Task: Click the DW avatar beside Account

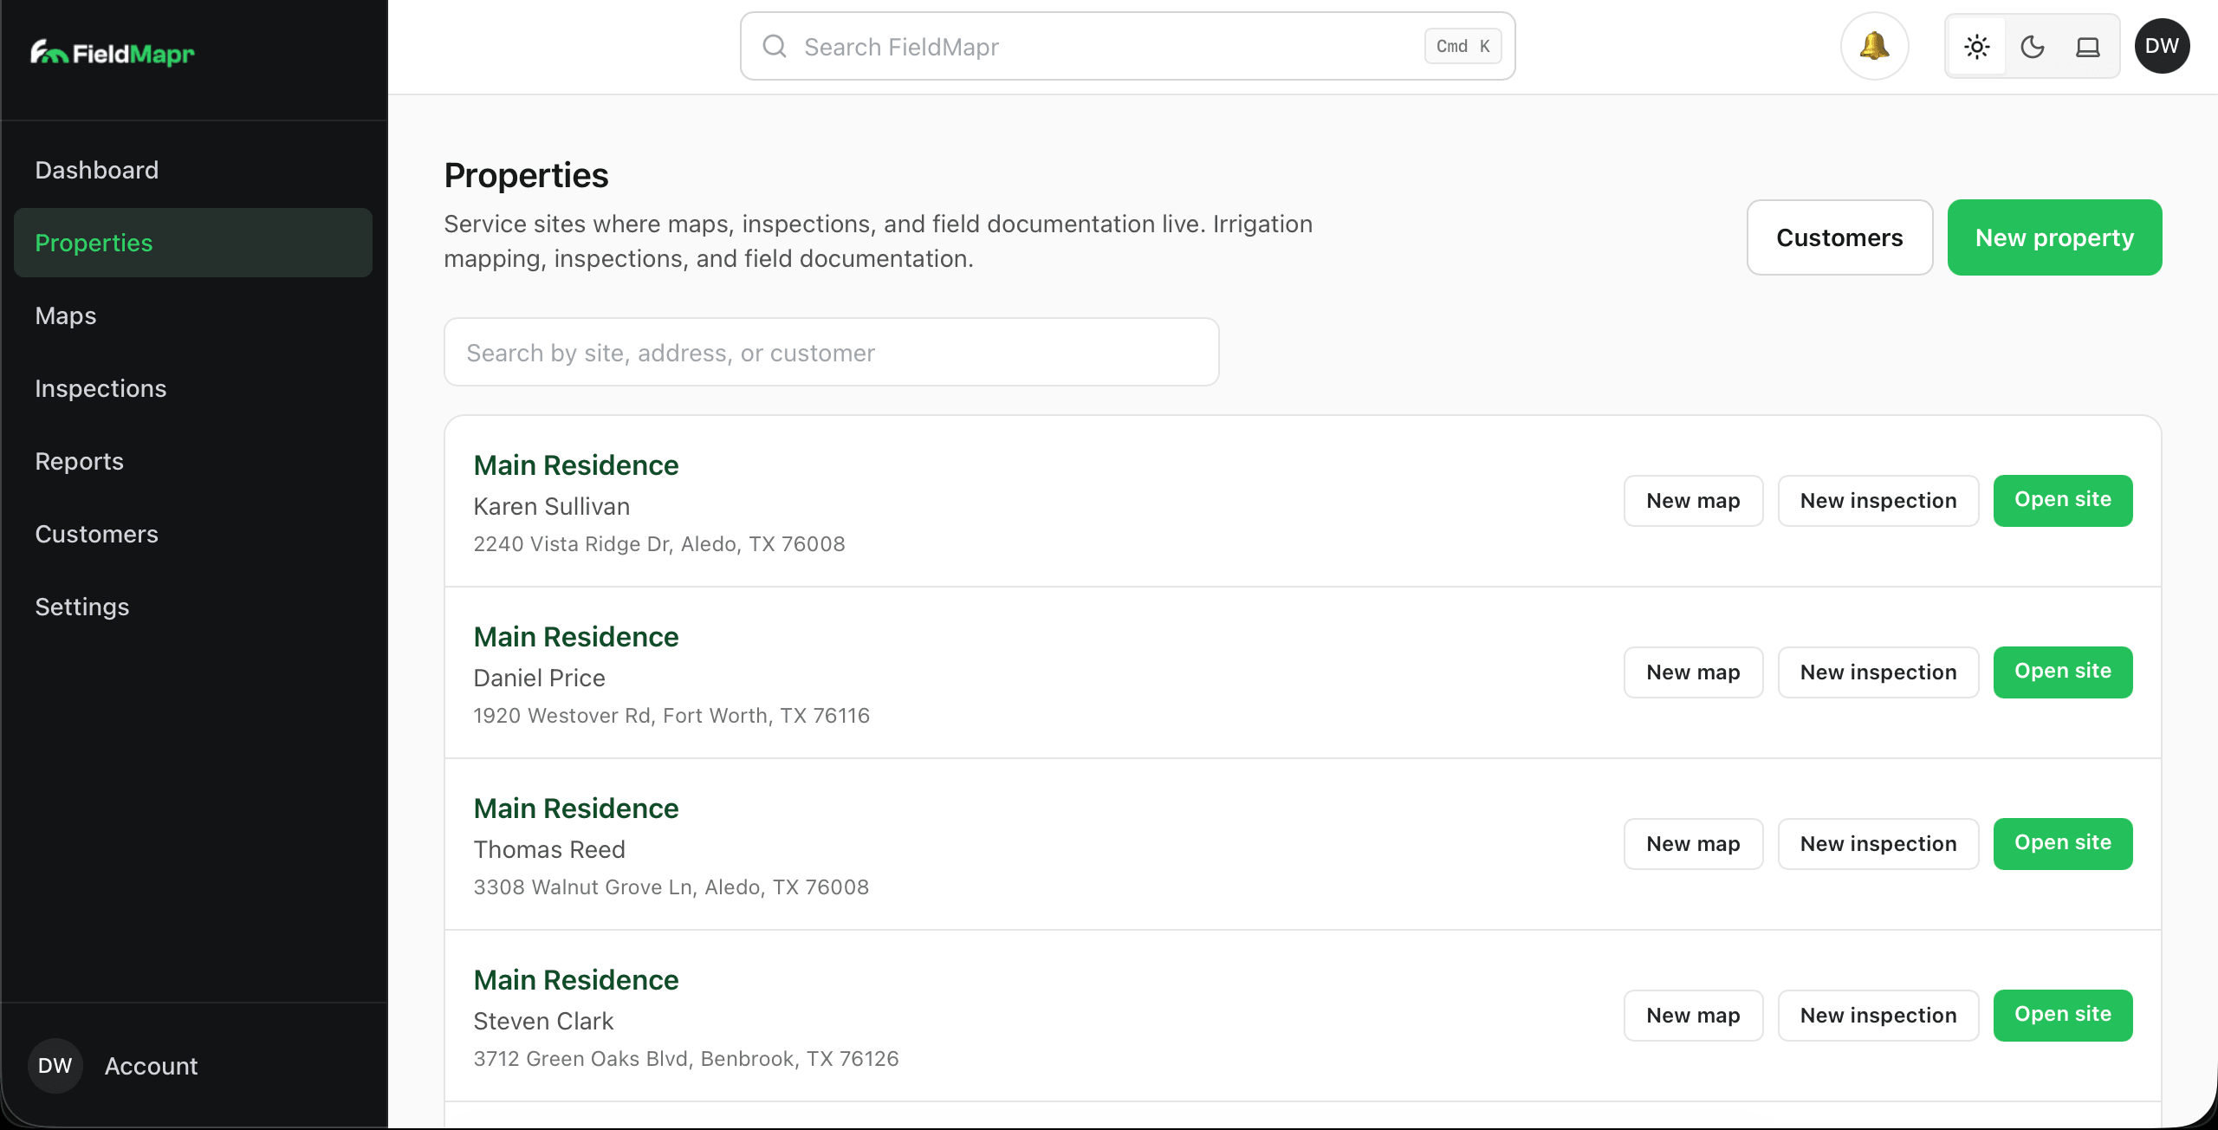Action: 55,1065
